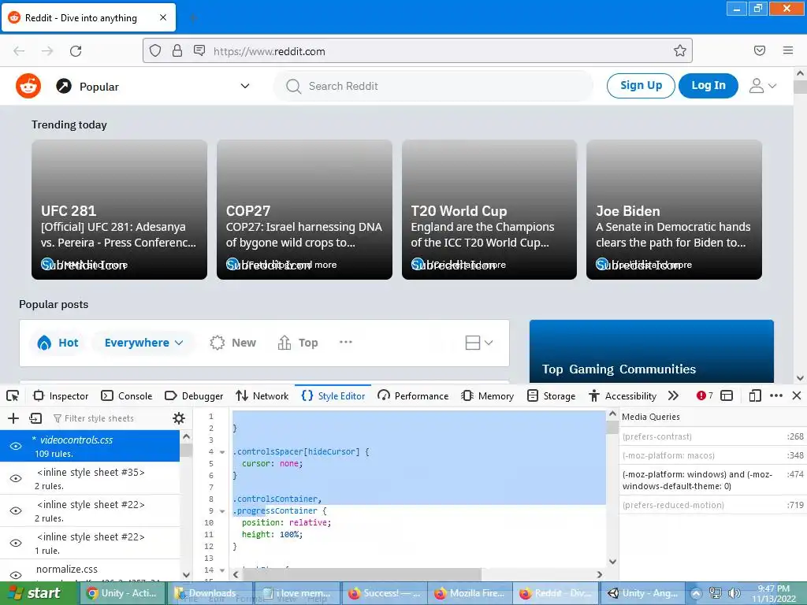Open the COP27 trending card
Image resolution: width=807 pixels, height=605 pixels.
[304, 210]
